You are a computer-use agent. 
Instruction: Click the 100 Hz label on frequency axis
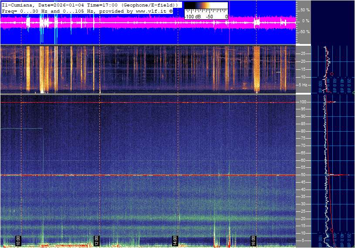tap(303, 102)
